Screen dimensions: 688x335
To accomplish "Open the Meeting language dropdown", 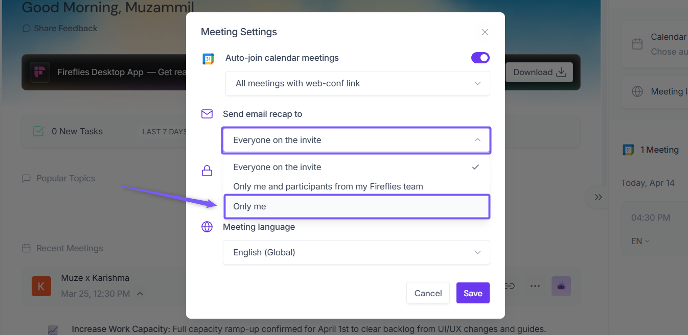I will [x=356, y=252].
